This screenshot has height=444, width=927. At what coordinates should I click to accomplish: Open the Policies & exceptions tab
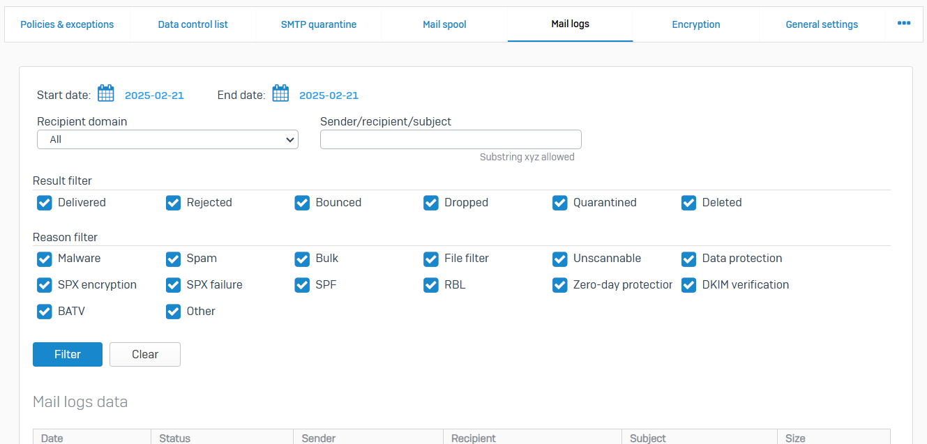point(67,24)
